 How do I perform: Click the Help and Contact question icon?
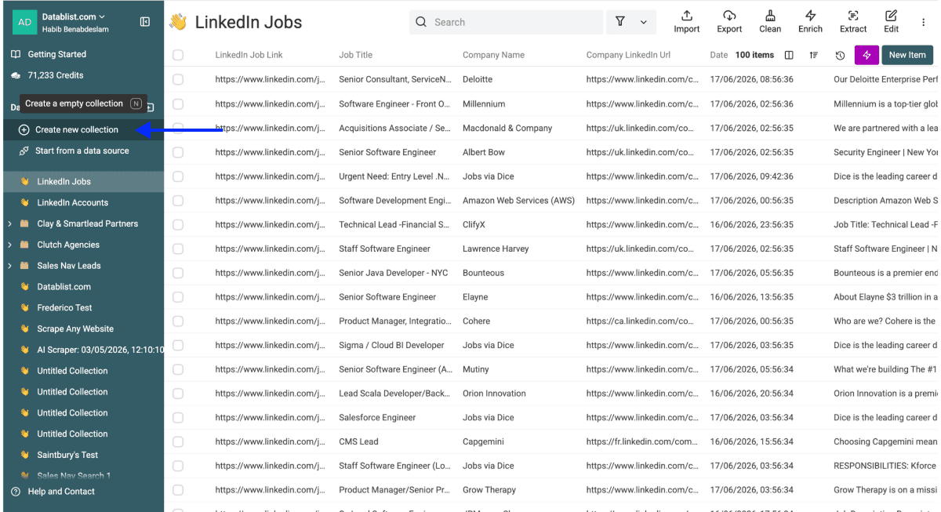pos(16,492)
